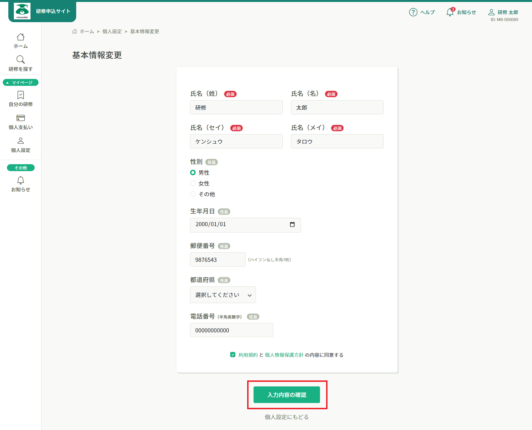Click the 郵便番号 input field
This screenshot has height=430, width=532.
coord(218,259)
